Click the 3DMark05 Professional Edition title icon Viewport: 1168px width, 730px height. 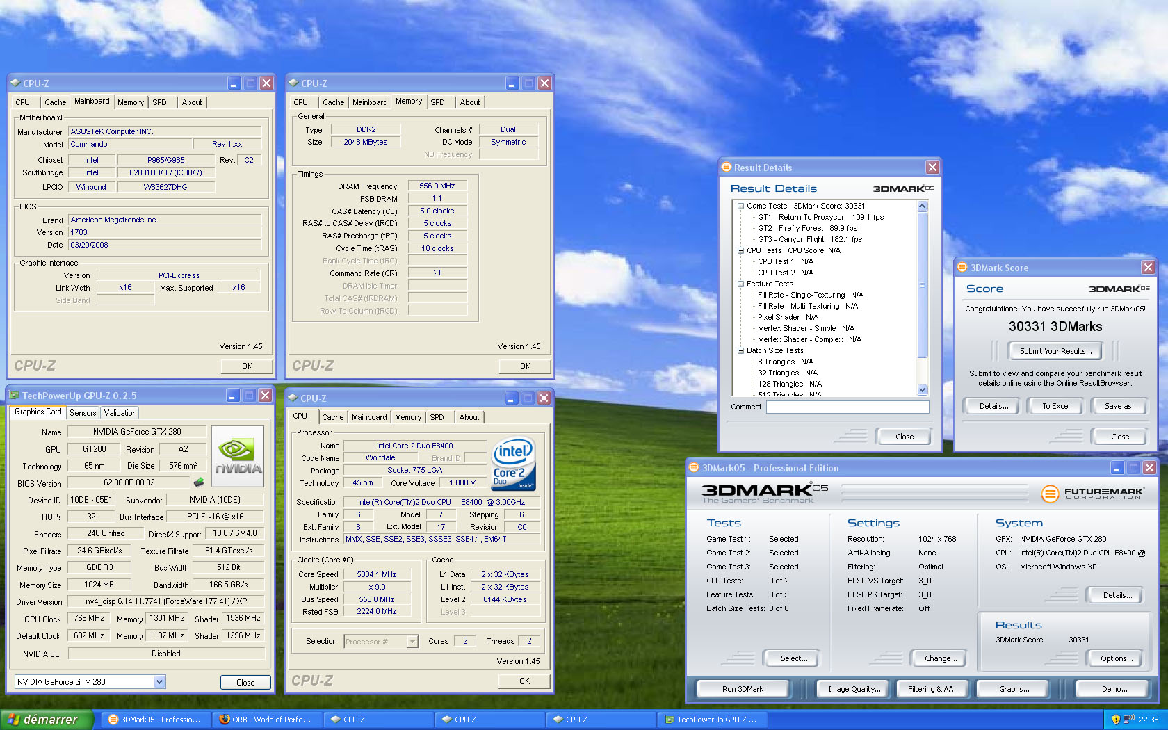click(693, 468)
